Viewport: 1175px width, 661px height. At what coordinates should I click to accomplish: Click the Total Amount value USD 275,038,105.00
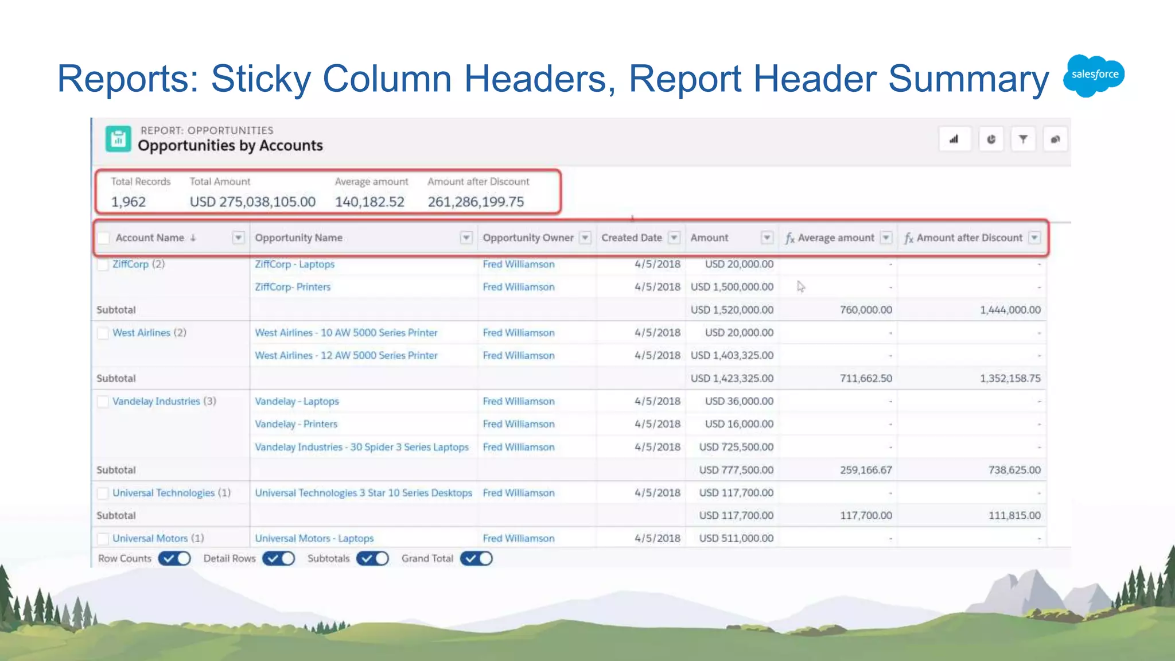tap(252, 202)
